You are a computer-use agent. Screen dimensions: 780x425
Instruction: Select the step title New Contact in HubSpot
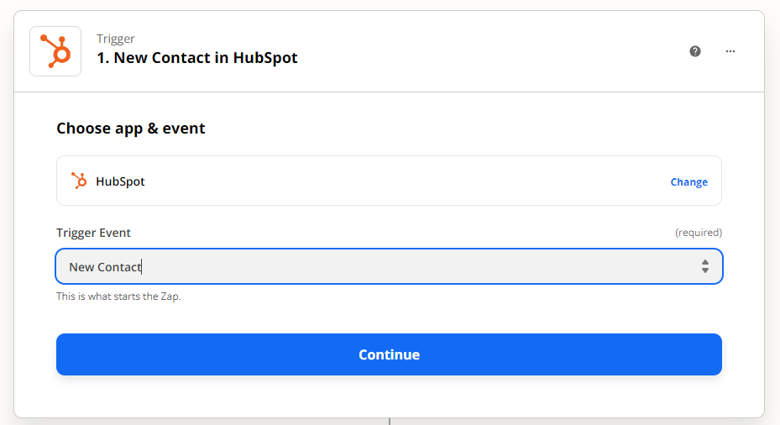197,58
